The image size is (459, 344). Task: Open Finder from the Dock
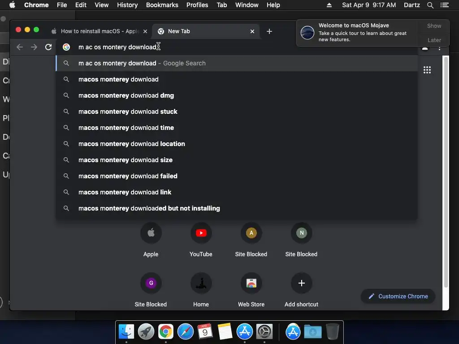pyautogui.click(x=126, y=332)
